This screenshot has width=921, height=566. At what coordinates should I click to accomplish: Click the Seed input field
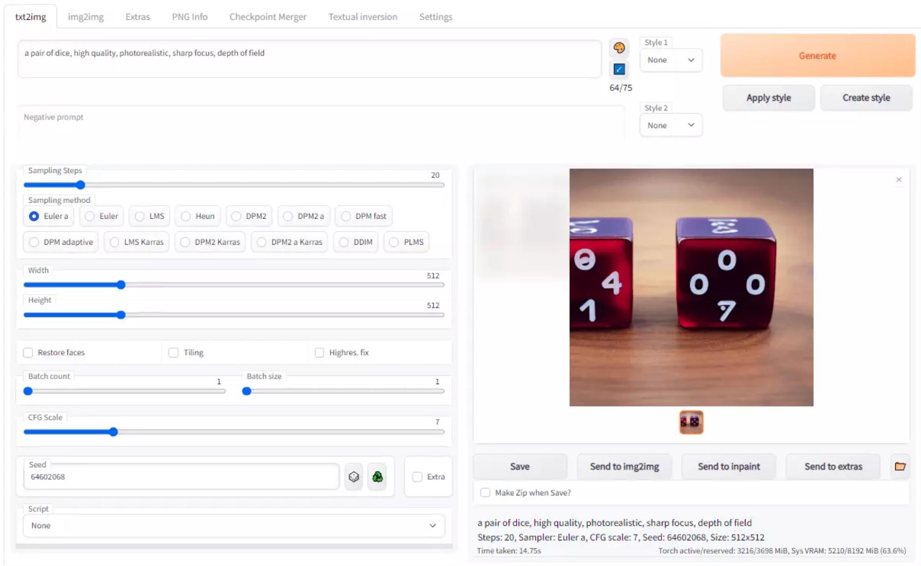tap(181, 477)
